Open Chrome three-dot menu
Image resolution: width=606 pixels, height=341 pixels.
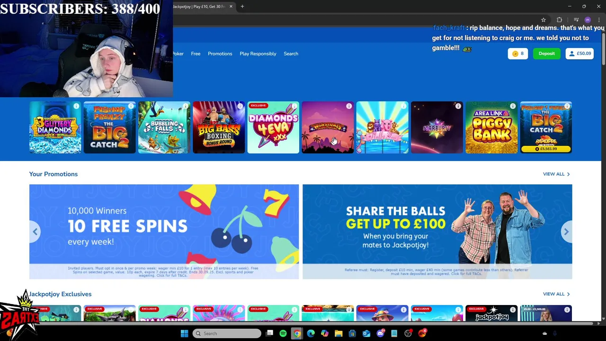coord(599,20)
